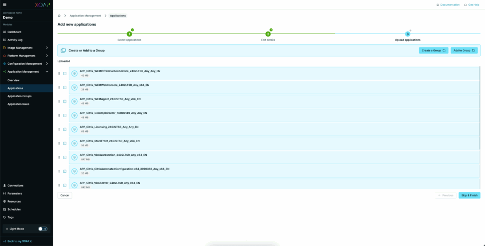Image resolution: width=485 pixels, height=246 pixels.
Task: Click the Application Management module icon
Action: [x=4, y=71]
